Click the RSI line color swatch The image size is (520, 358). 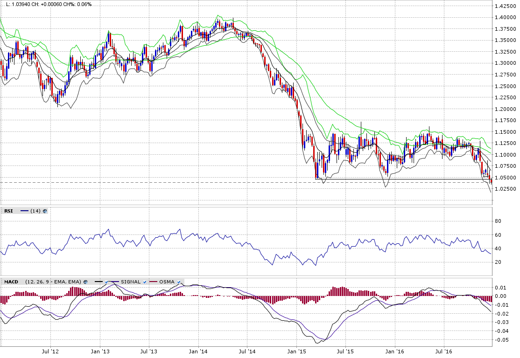(25, 211)
